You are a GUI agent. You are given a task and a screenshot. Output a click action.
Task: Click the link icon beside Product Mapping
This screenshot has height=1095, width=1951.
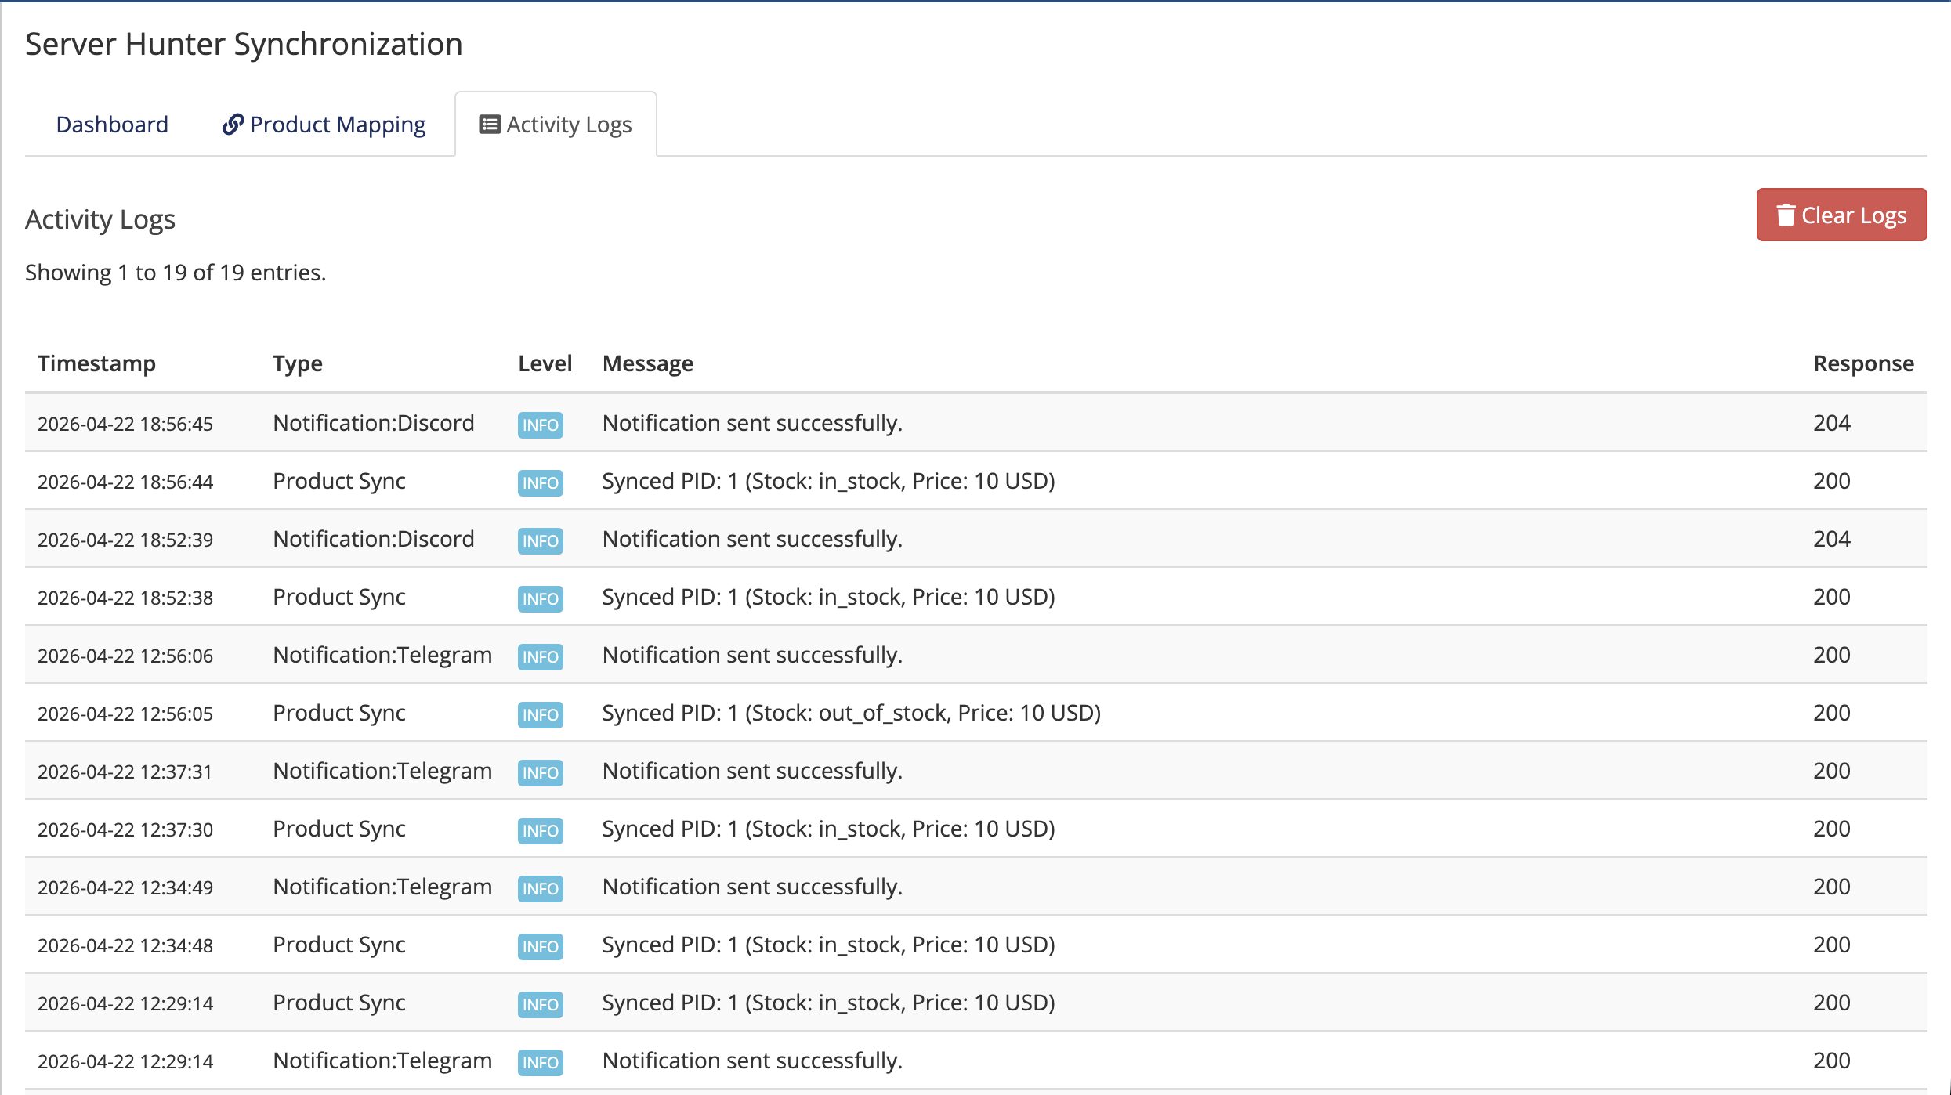(x=233, y=124)
